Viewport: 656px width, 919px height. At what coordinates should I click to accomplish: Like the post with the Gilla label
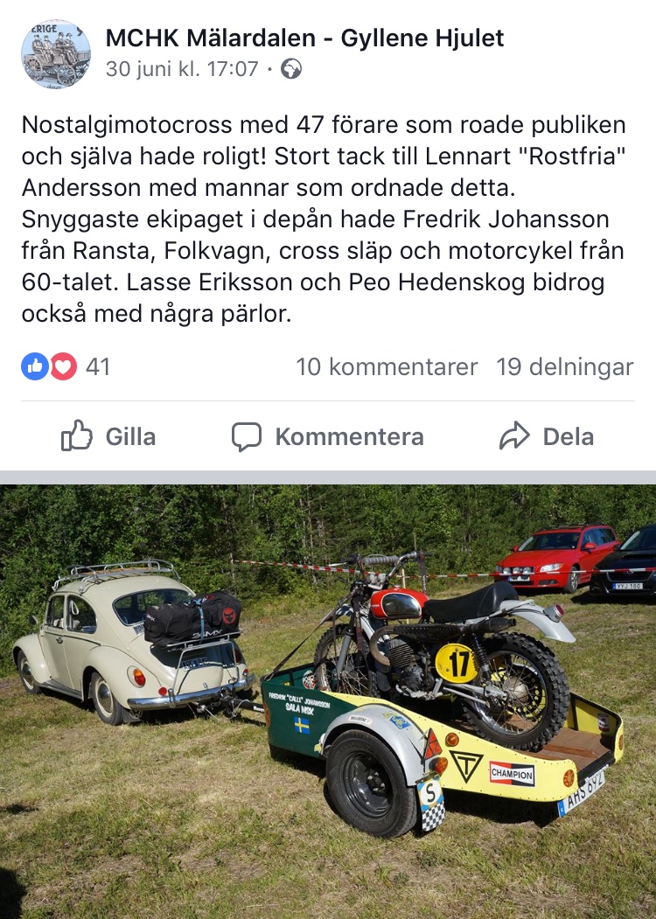[x=130, y=436]
